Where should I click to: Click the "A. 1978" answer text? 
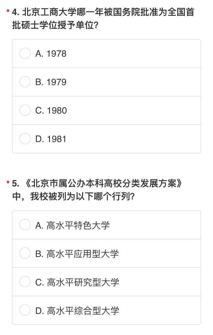click(x=51, y=54)
